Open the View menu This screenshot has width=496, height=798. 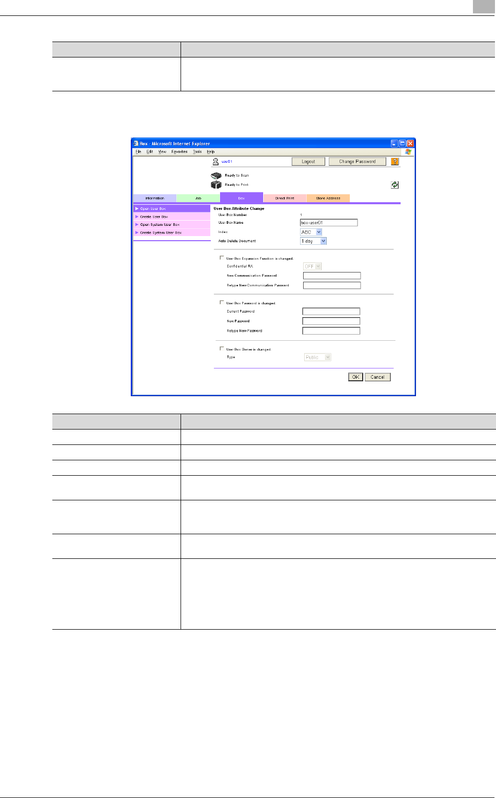click(x=162, y=152)
